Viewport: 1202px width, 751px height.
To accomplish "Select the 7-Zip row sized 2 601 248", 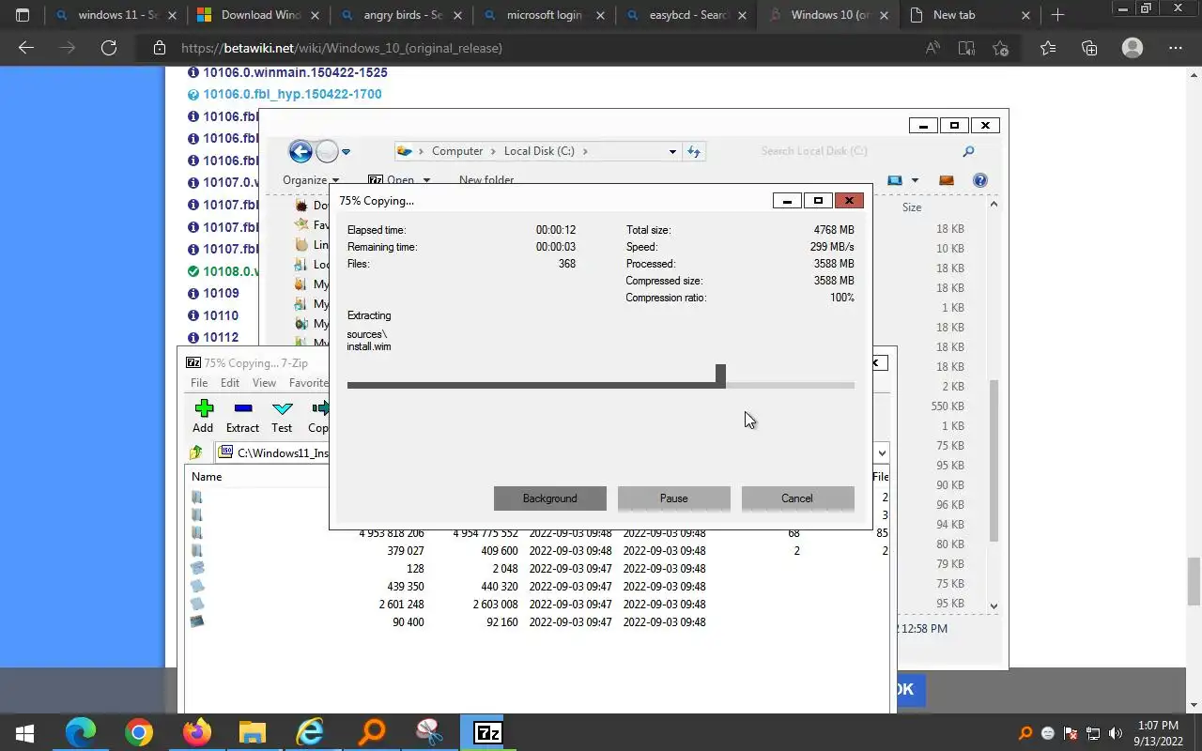I will pyautogui.click(x=537, y=605).
